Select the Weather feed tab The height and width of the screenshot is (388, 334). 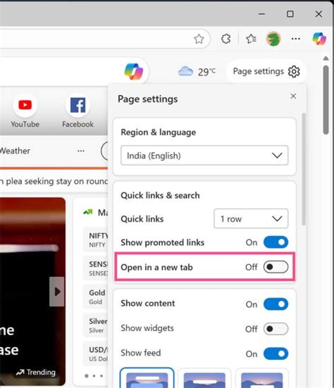coord(15,151)
